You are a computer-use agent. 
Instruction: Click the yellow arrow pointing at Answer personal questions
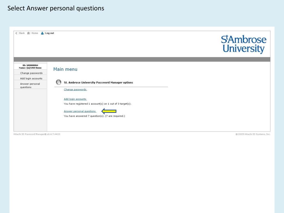(109, 111)
